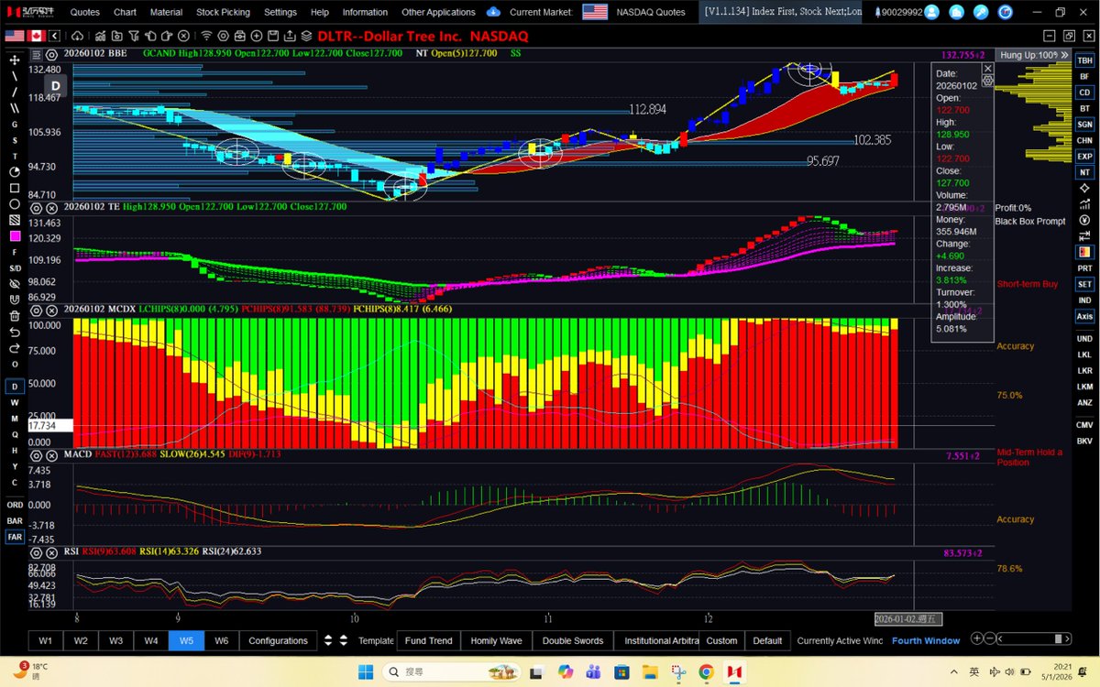
Task: Open the Quotes menu
Action: click(x=85, y=12)
